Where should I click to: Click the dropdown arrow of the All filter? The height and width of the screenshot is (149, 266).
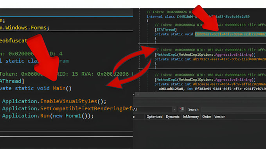[174, 110]
